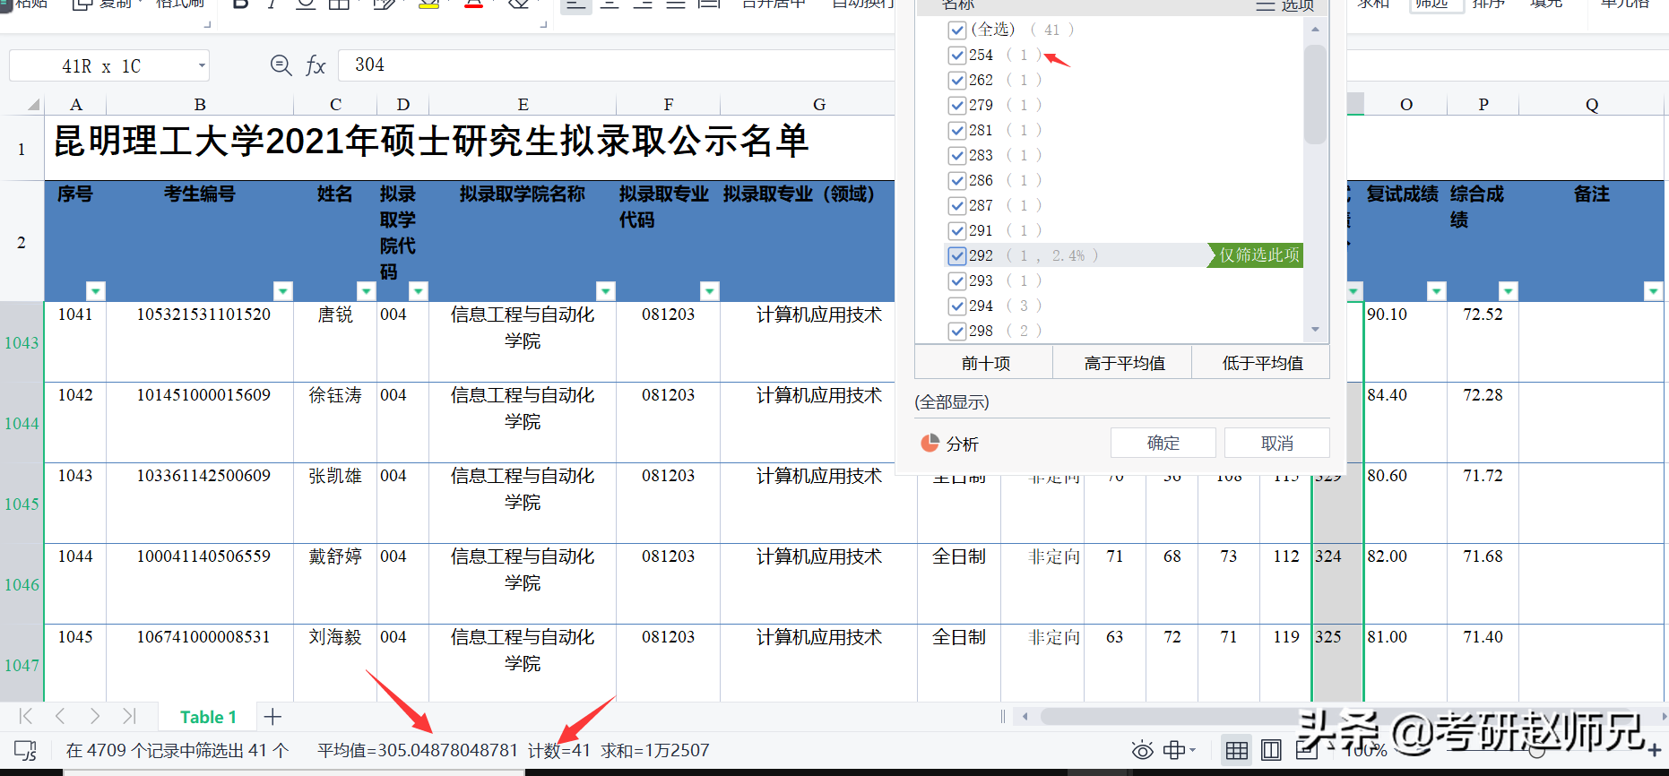
Task: Confirm filter with 确定 button
Action: coord(1163,443)
